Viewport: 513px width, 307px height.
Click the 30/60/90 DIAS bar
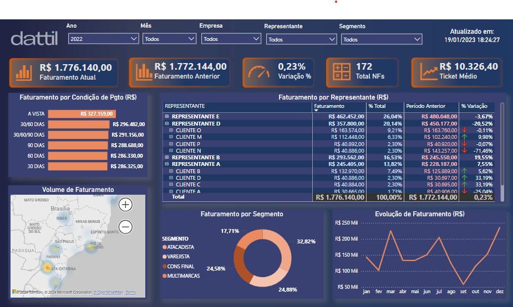[78, 135]
